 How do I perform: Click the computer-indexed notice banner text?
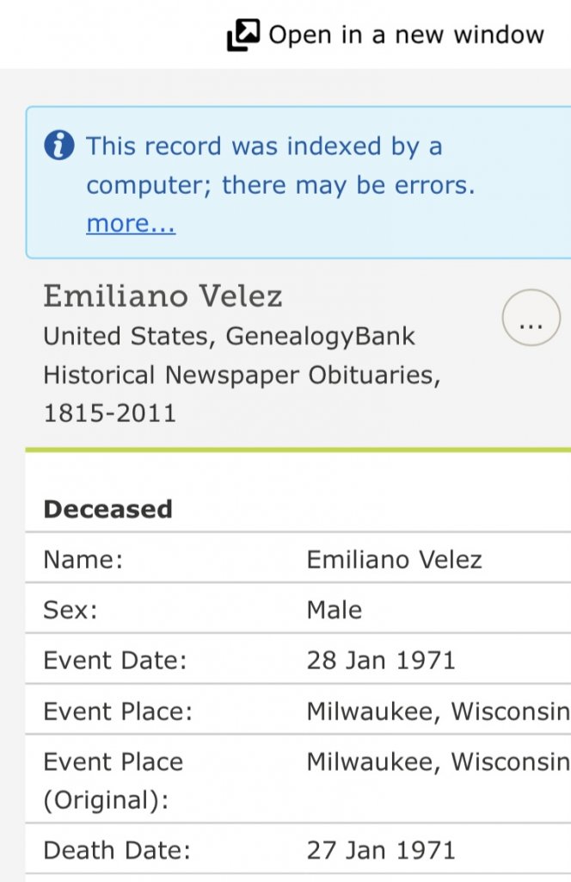pos(279,165)
